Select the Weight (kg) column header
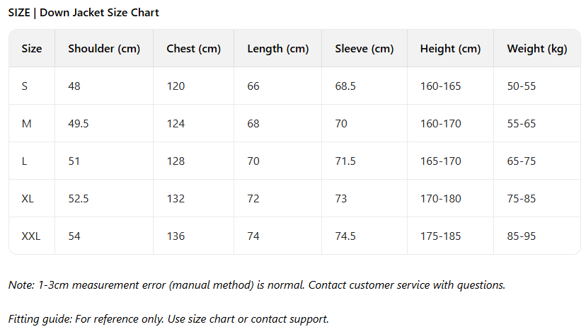Image resolution: width=586 pixels, height=334 pixels. 537,49
